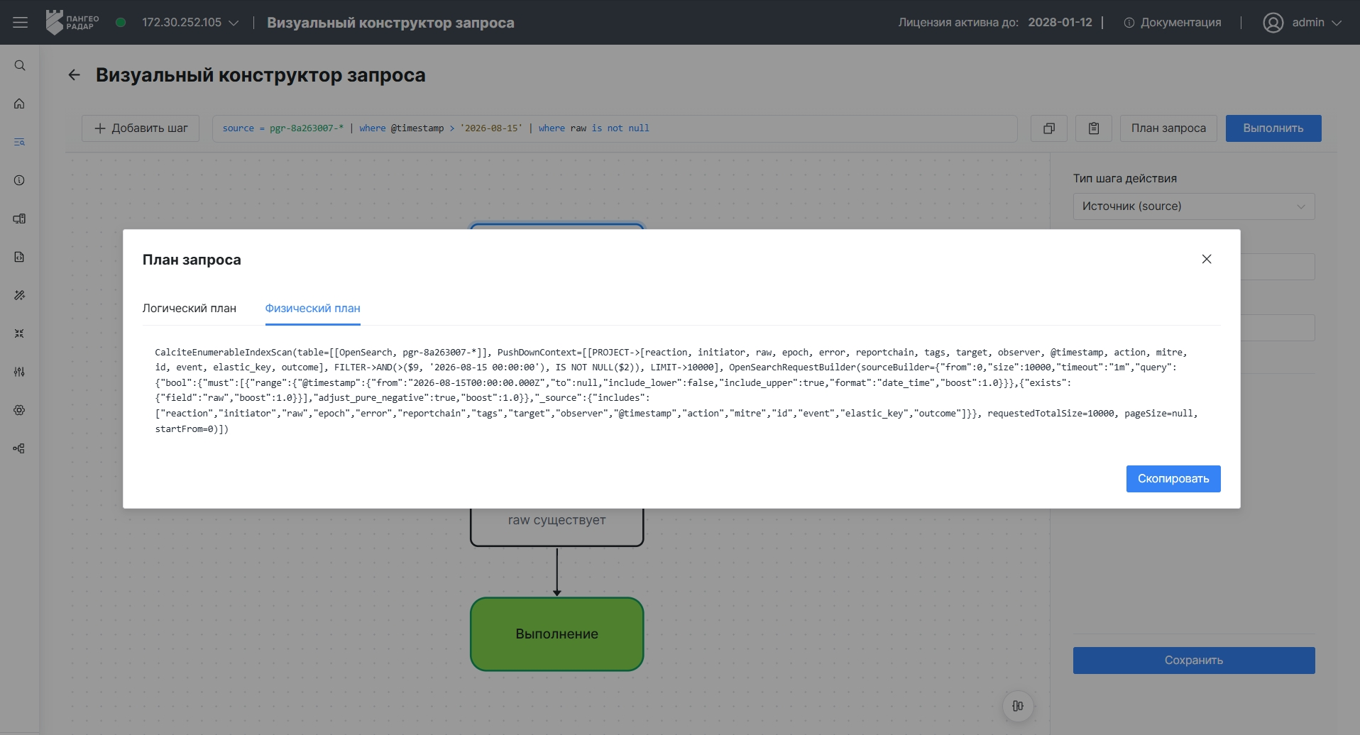This screenshot has height=735, width=1360.
Task: Open the admin user menu
Action: (x=1303, y=23)
